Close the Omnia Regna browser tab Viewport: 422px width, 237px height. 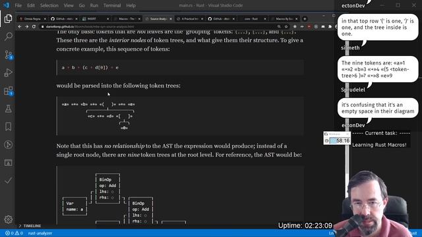[x=45, y=19]
